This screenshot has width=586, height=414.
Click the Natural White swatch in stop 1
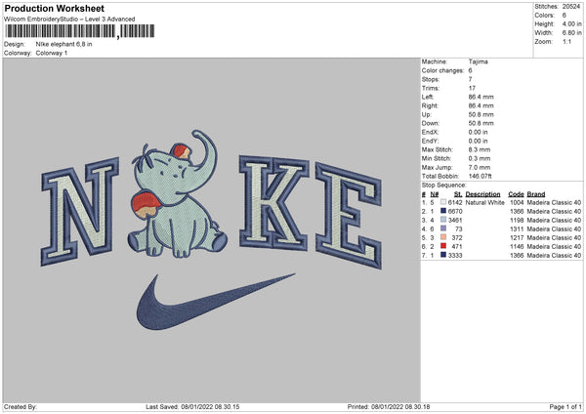(x=443, y=202)
